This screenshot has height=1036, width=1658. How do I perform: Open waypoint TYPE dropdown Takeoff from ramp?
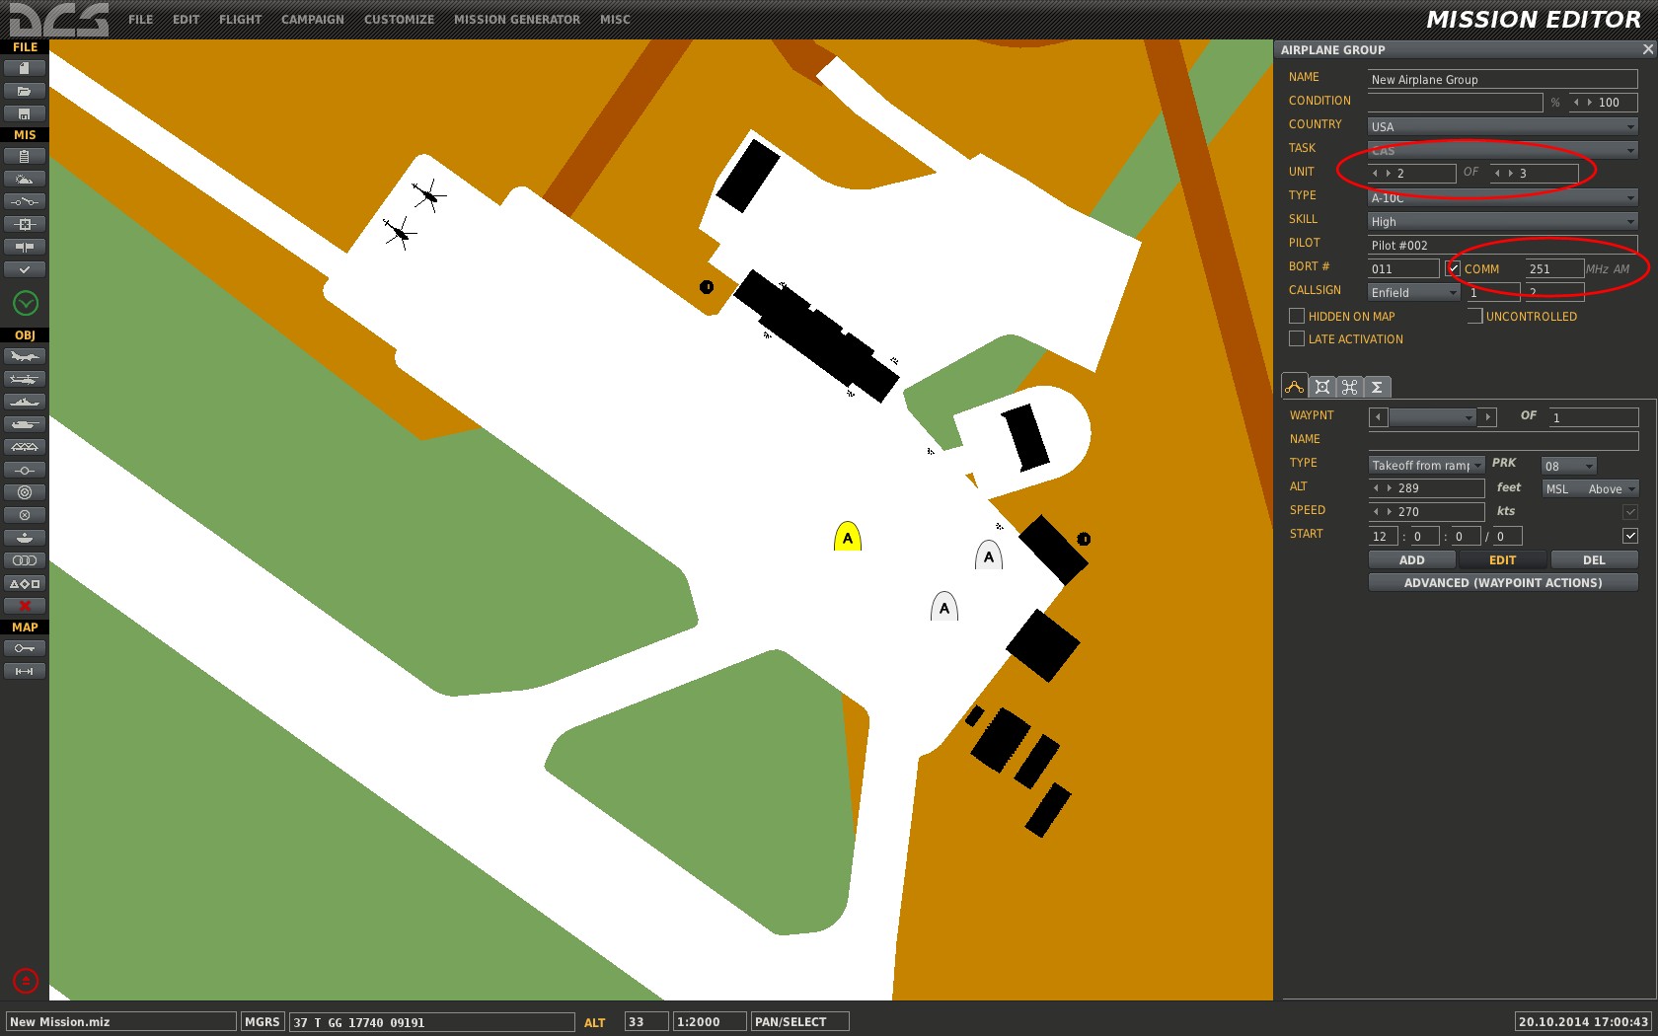coord(1427,465)
